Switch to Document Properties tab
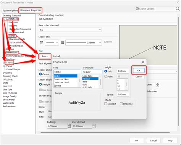The height and width of the screenshot is (145, 181). (31, 10)
